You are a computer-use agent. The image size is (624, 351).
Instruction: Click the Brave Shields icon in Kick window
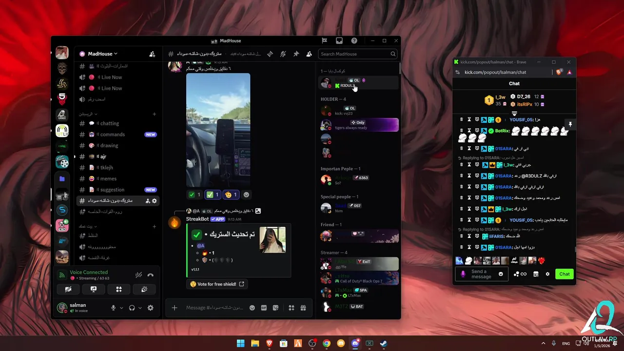(x=559, y=72)
